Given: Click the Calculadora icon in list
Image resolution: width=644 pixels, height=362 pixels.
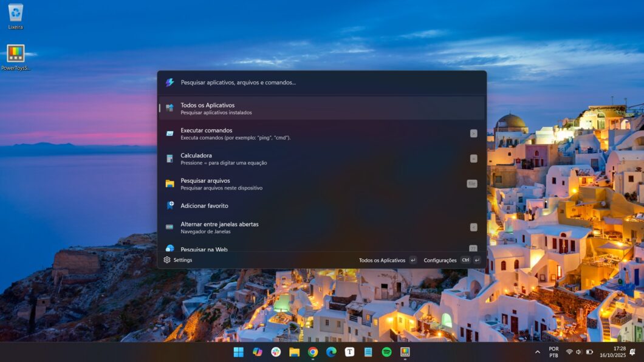Looking at the screenshot, I should [x=170, y=159].
